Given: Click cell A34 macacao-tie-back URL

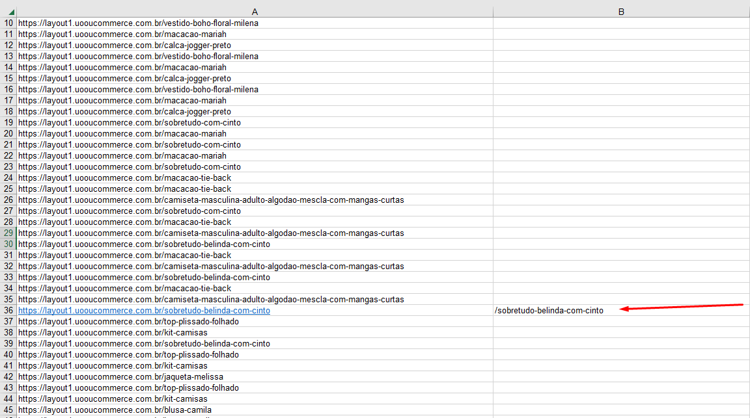Looking at the screenshot, I should coord(255,288).
